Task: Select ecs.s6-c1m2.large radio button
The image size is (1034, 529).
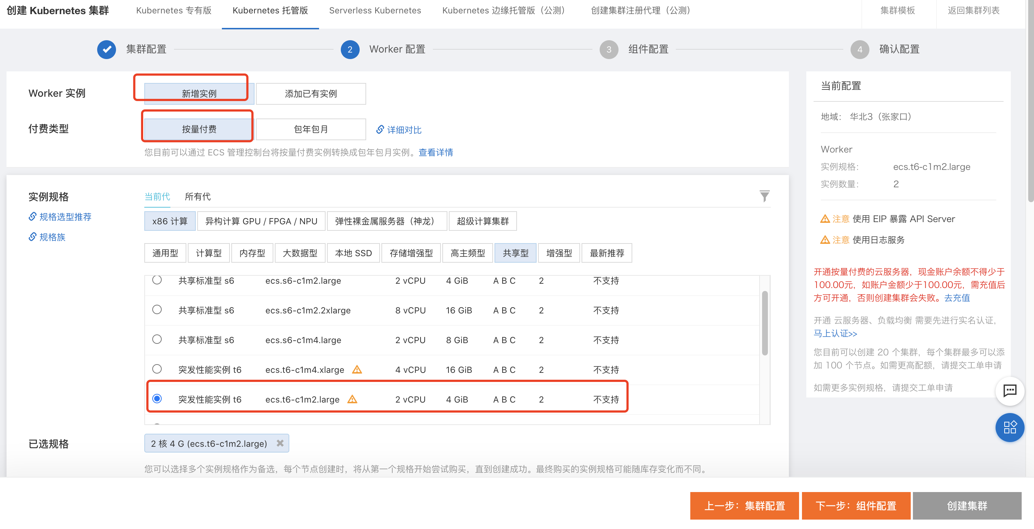Action: 157,280
